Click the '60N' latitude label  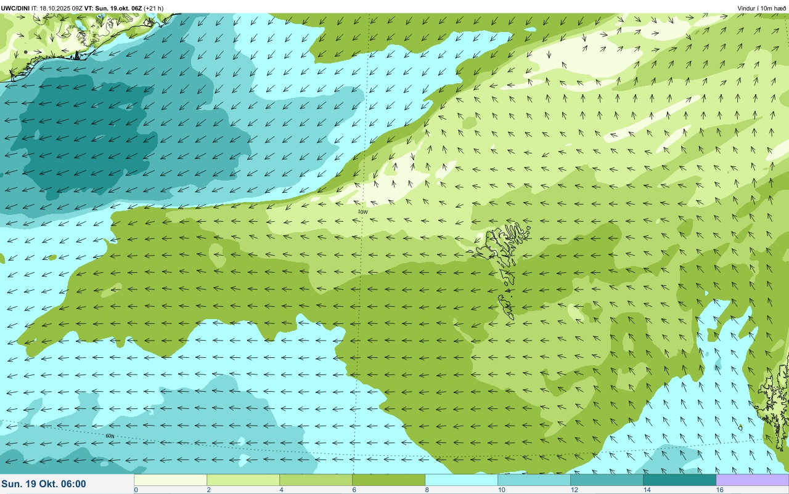point(110,436)
